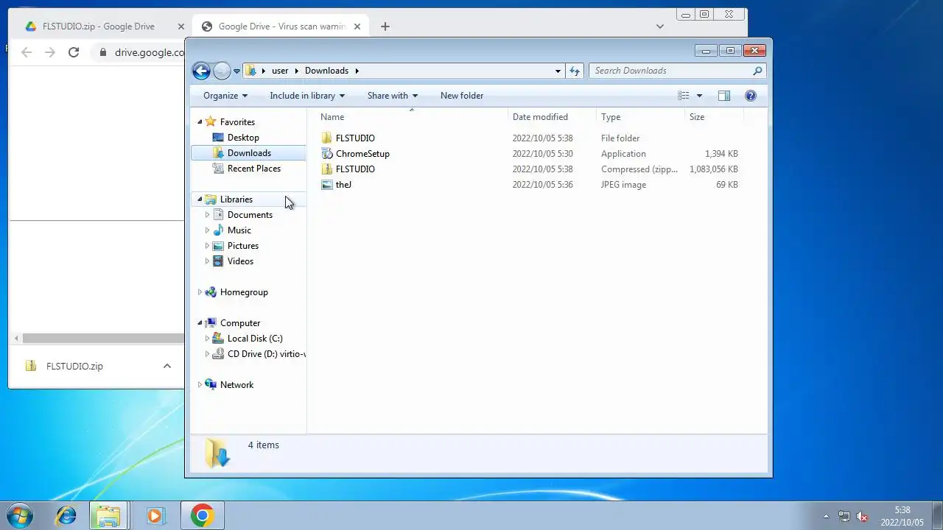Click the Videos library icon
This screenshot has height=530, width=943.
218,261
